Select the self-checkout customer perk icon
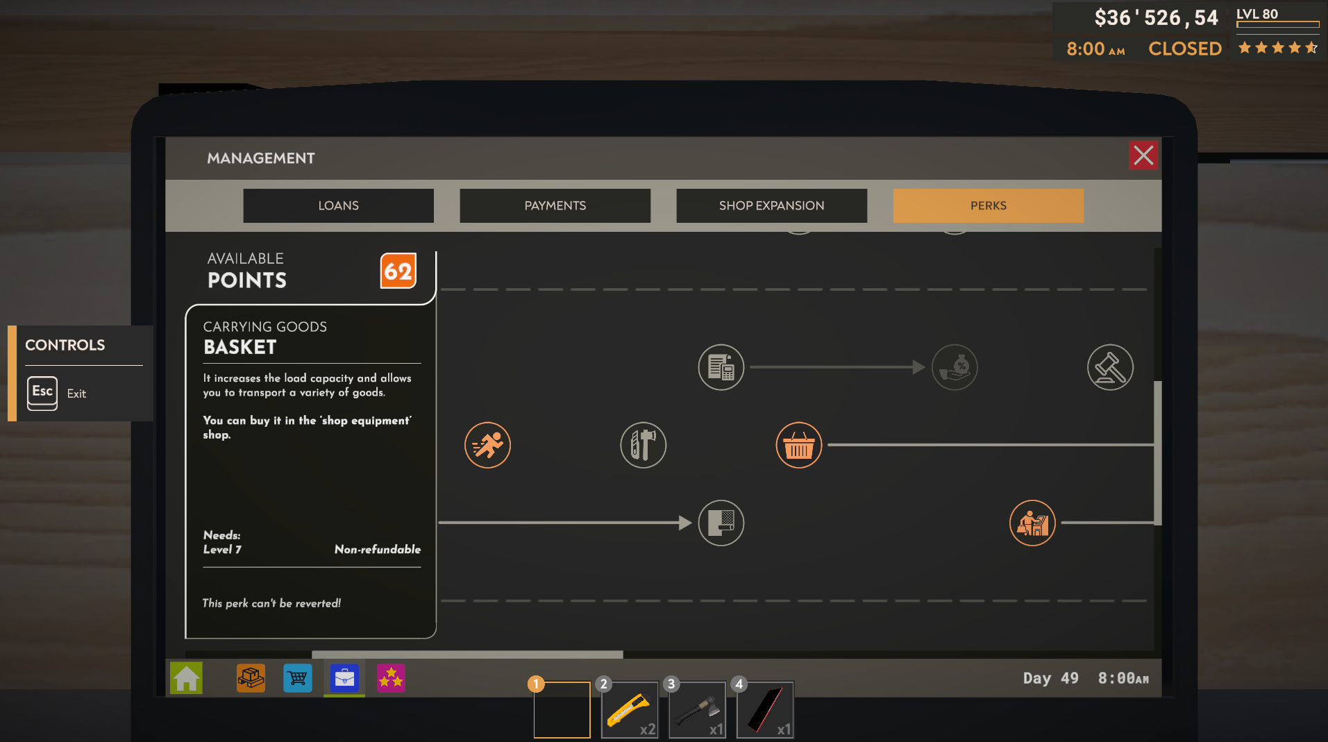Viewport: 1328px width, 742px height. [x=1032, y=523]
